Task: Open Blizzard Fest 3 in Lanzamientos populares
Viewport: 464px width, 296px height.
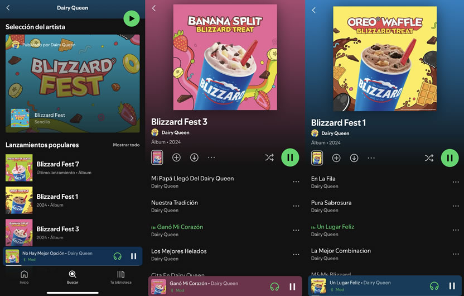Action: pyautogui.click(x=72, y=232)
